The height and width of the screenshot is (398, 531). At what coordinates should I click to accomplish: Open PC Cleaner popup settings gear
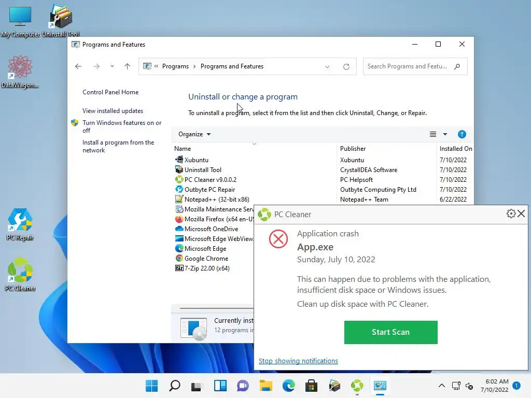point(511,214)
